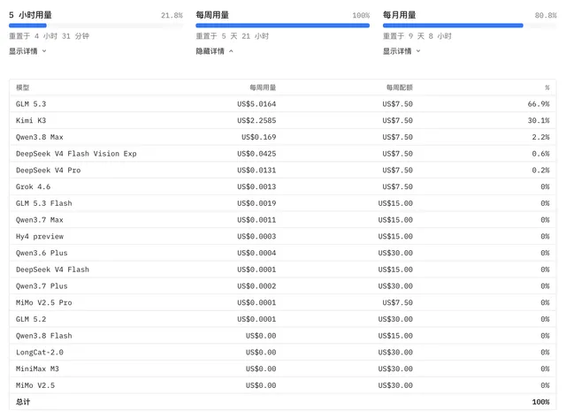566x418 pixels.
Task: Select DeepSeek V4 Flash Vision Exp row
Action: tap(283, 154)
